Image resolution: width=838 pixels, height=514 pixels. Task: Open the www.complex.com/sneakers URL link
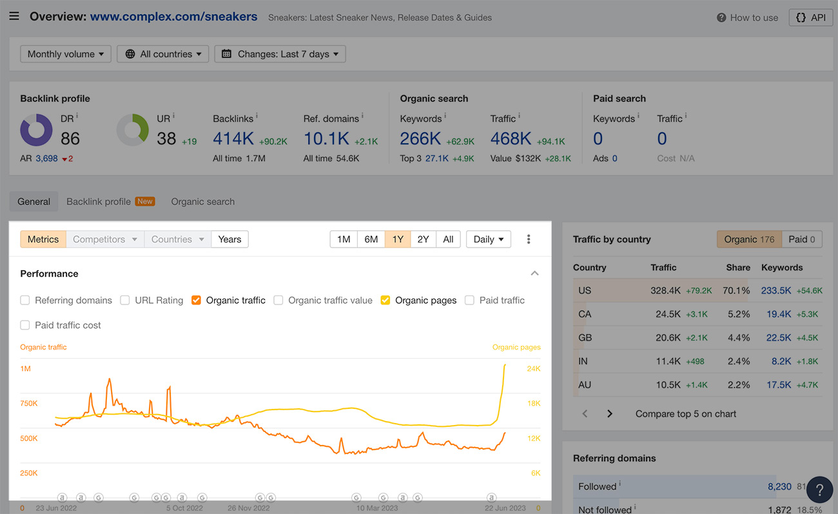pyautogui.click(x=173, y=17)
